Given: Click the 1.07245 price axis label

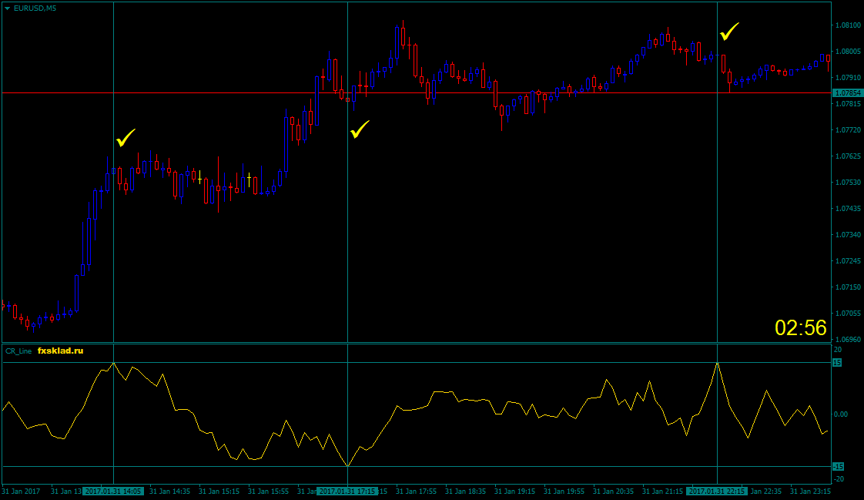Looking at the screenshot, I should click(848, 260).
